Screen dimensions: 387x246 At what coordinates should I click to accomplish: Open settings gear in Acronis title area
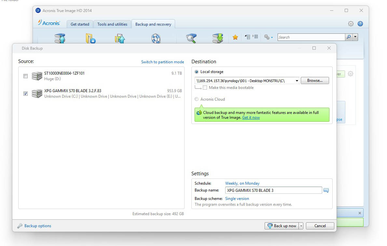pos(351,24)
